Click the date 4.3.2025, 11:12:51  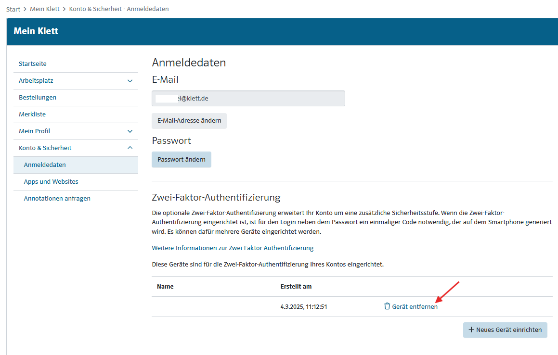304,306
